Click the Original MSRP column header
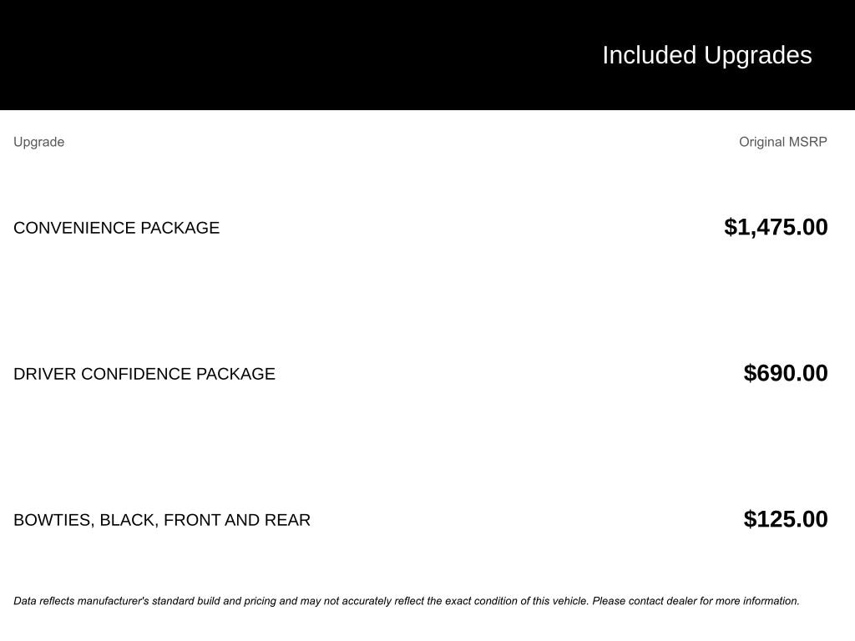The image size is (855, 641). (782, 142)
